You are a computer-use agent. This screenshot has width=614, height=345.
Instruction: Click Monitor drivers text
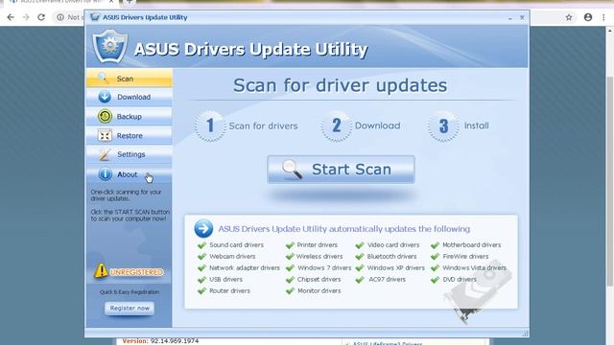point(319,290)
